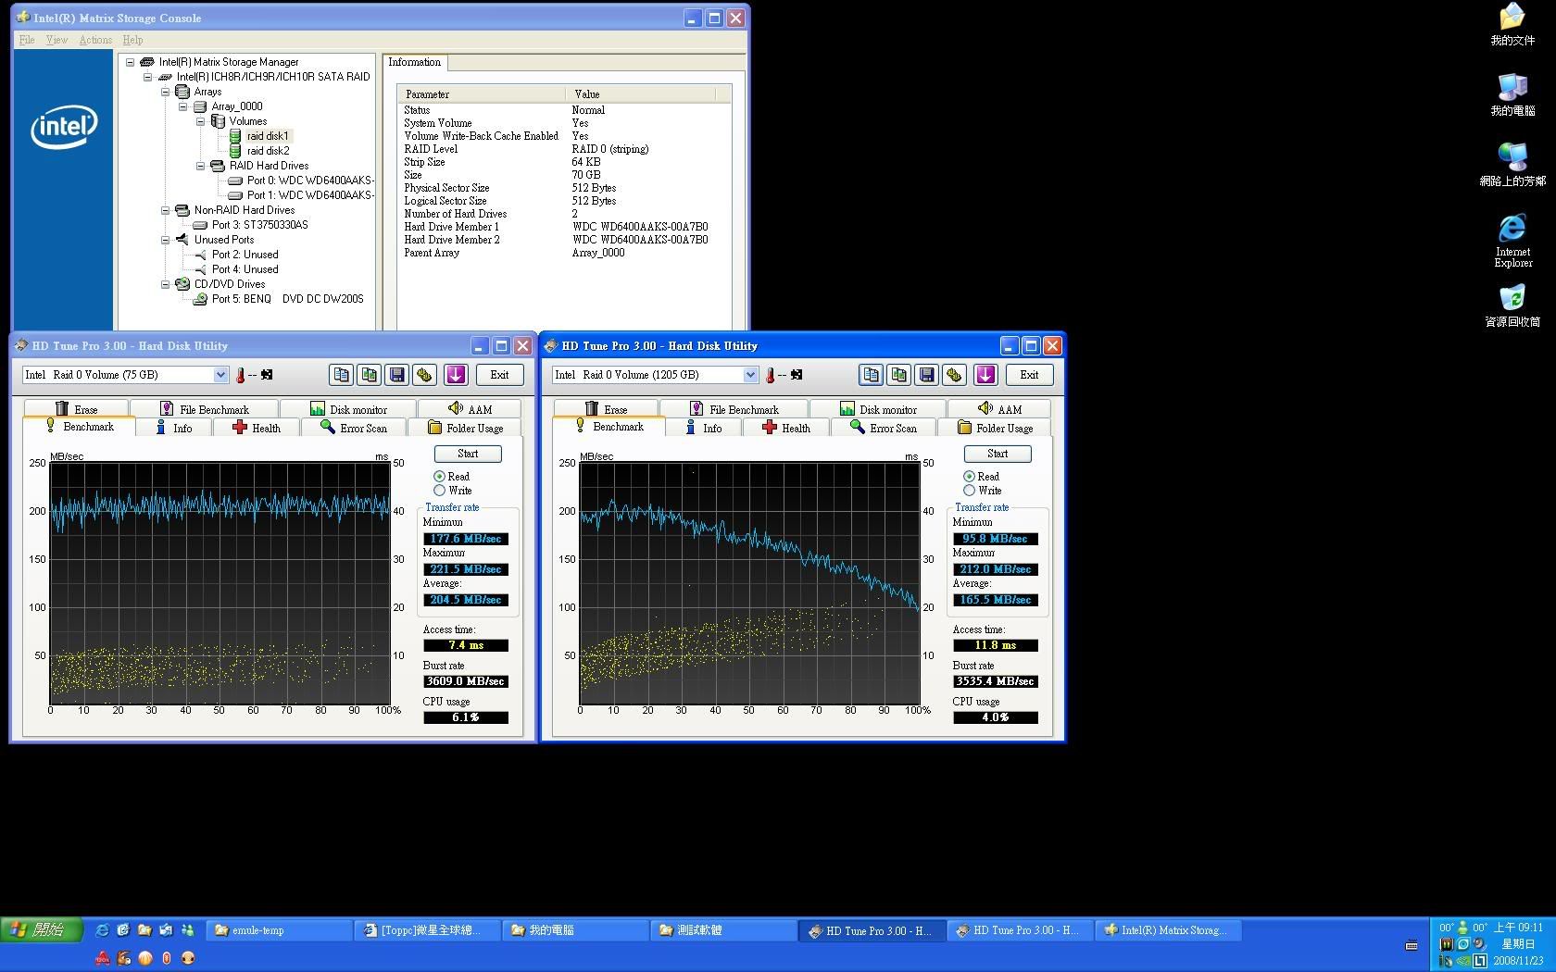Open AAM tab in 75 GB HD Tune window

click(x=470, y=409)
